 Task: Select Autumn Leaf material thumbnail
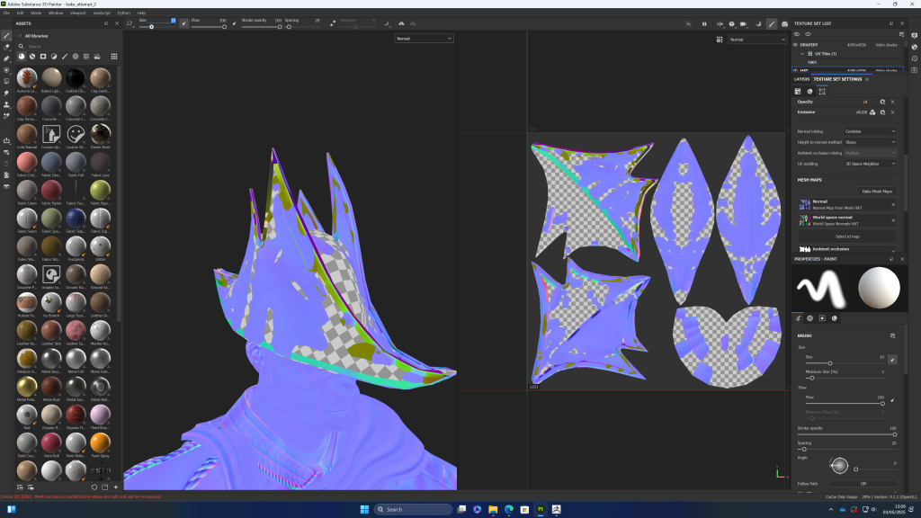point(27,77)
